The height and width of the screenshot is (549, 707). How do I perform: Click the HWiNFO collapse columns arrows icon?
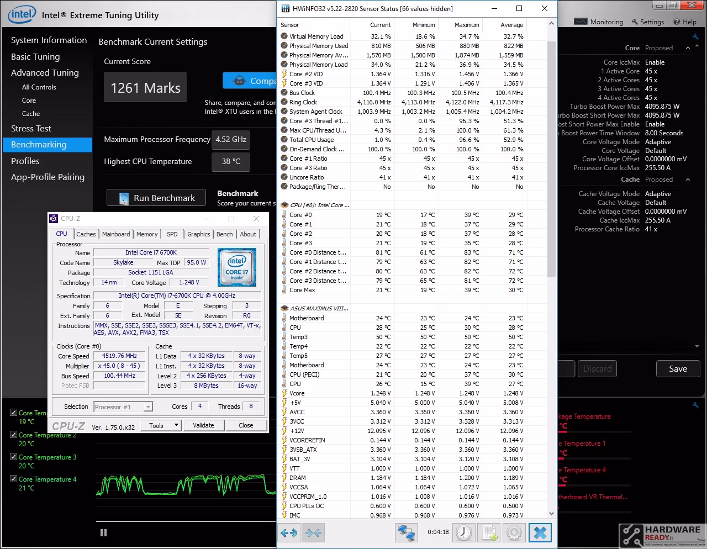313,533
